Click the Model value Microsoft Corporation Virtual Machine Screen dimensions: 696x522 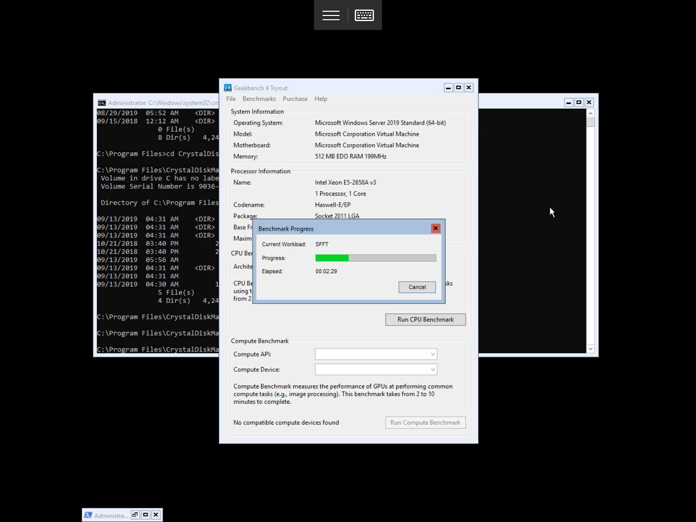coord(367,134)
